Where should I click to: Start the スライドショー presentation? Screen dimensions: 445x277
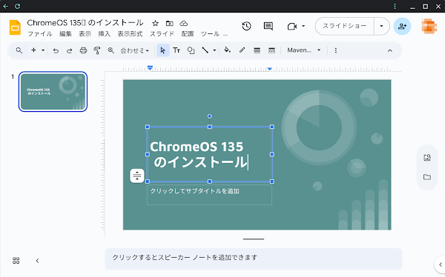[345, 26]
